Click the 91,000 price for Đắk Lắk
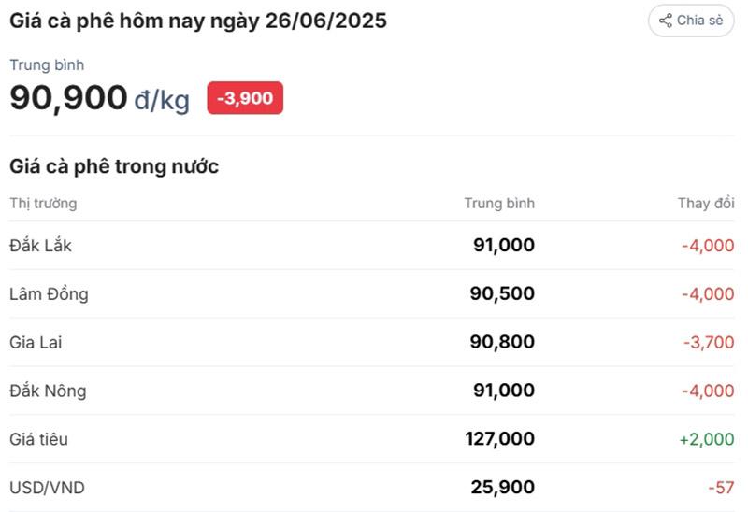This screenshot has width=748, height=512. coord(504,246)
